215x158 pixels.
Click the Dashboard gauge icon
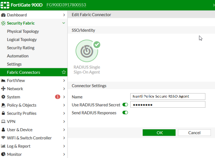3,15
